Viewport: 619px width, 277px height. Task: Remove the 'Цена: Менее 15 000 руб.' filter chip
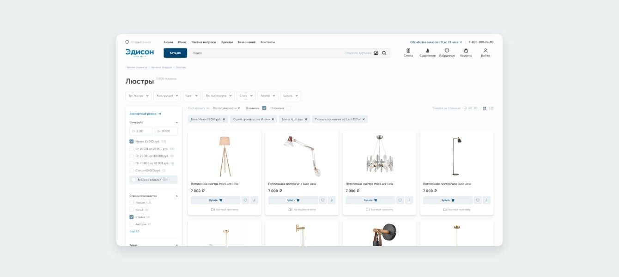(224, 119)
